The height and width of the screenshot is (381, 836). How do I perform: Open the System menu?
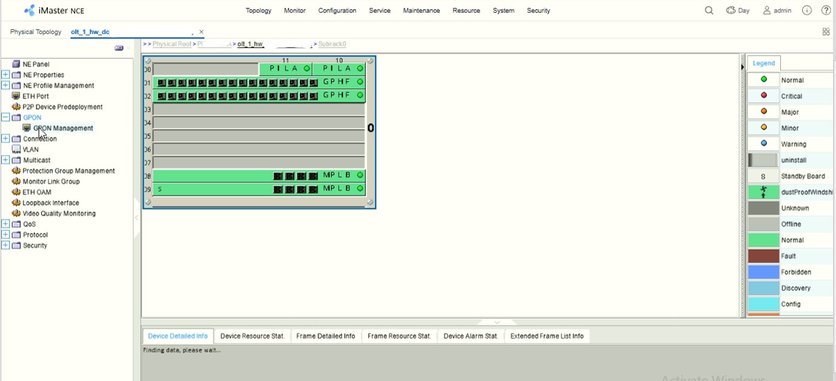click(503, 10)
